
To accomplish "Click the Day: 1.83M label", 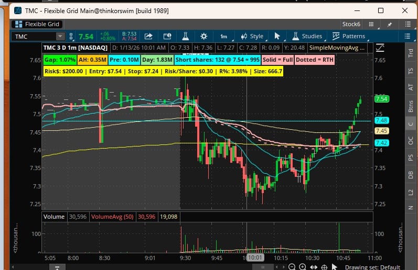I will pos(157,60).
